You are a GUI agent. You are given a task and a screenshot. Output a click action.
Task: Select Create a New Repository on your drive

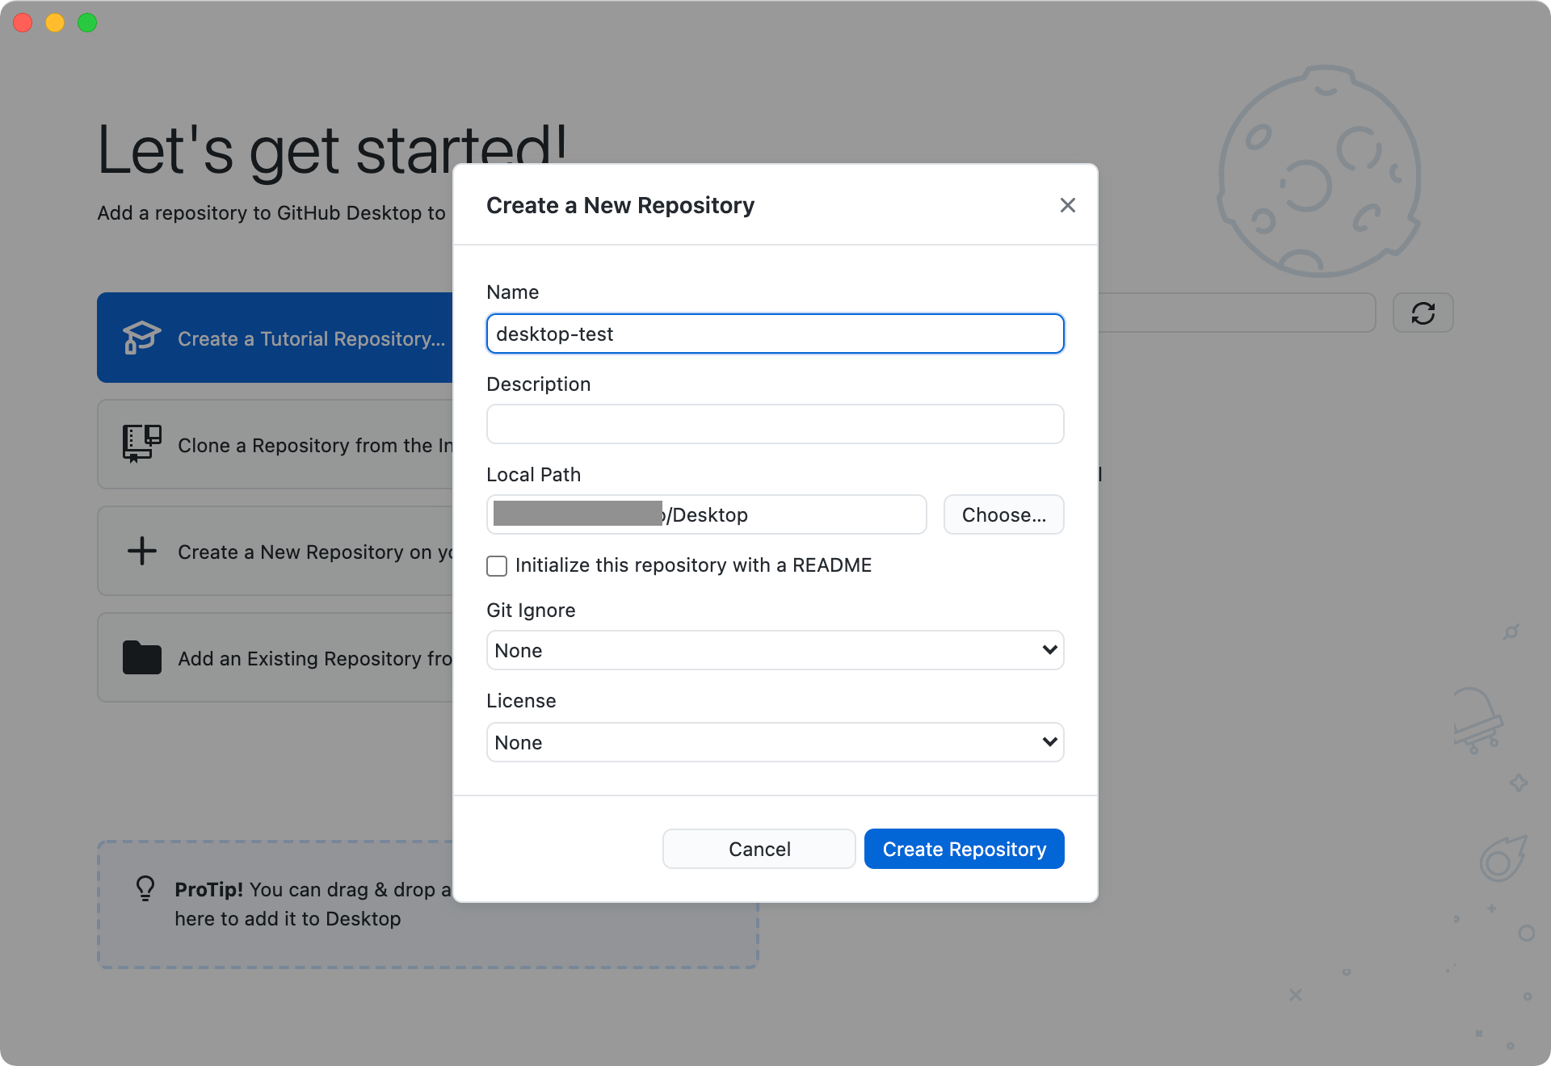[x=275, y=551]
